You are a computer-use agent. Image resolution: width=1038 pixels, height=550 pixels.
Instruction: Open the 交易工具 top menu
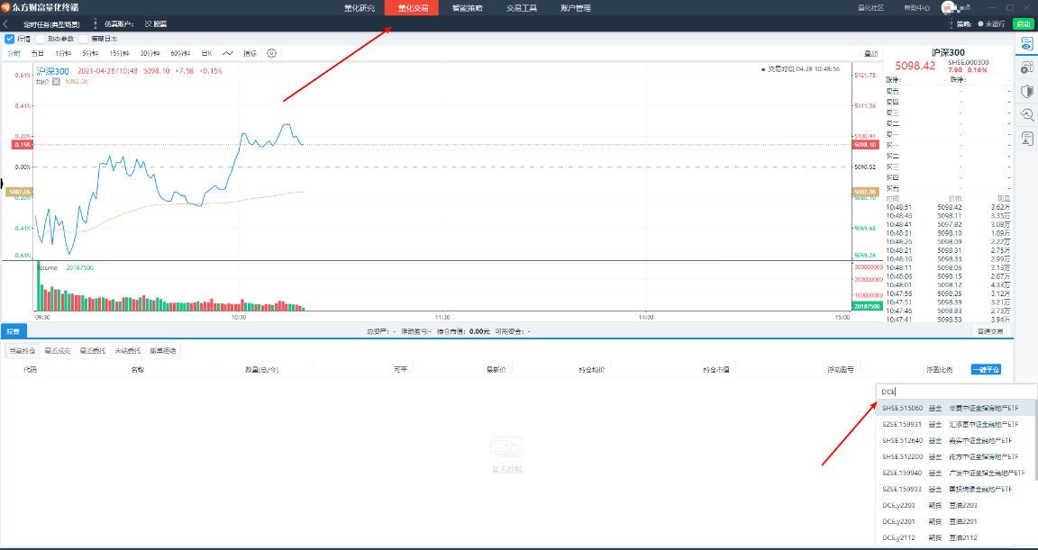[x=522, y=8]
